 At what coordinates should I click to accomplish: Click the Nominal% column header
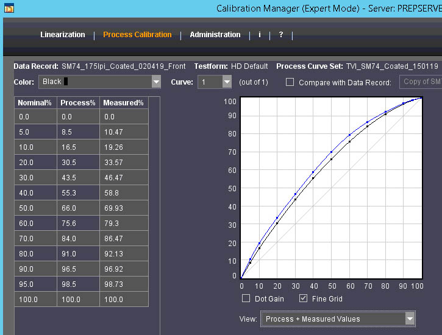35,103
